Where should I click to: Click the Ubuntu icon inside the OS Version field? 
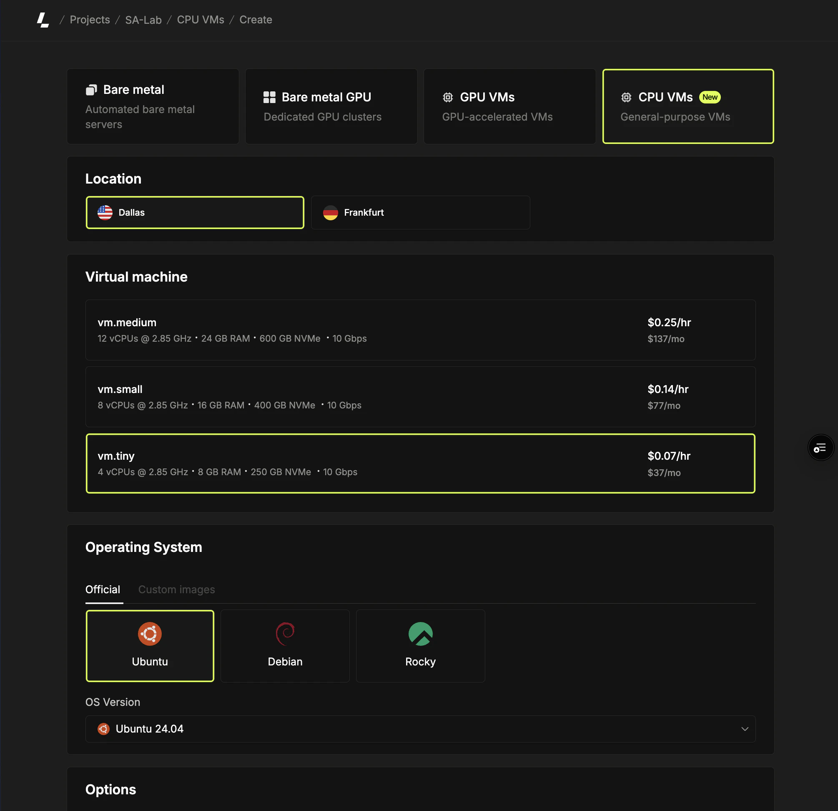[x=103, y=729]
